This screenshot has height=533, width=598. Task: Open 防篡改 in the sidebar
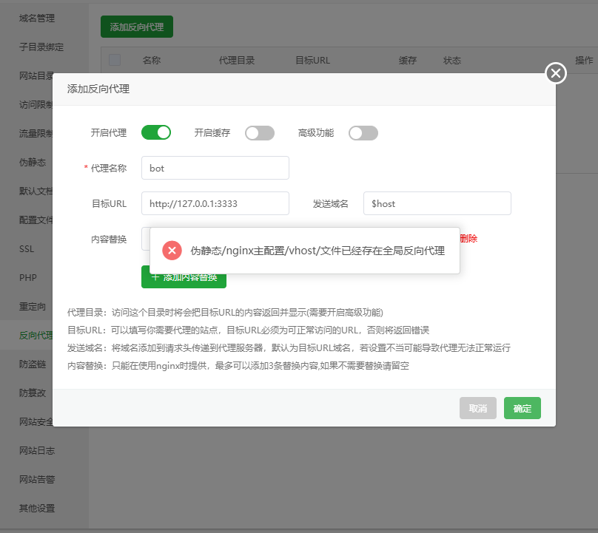[x=33, y=393]
